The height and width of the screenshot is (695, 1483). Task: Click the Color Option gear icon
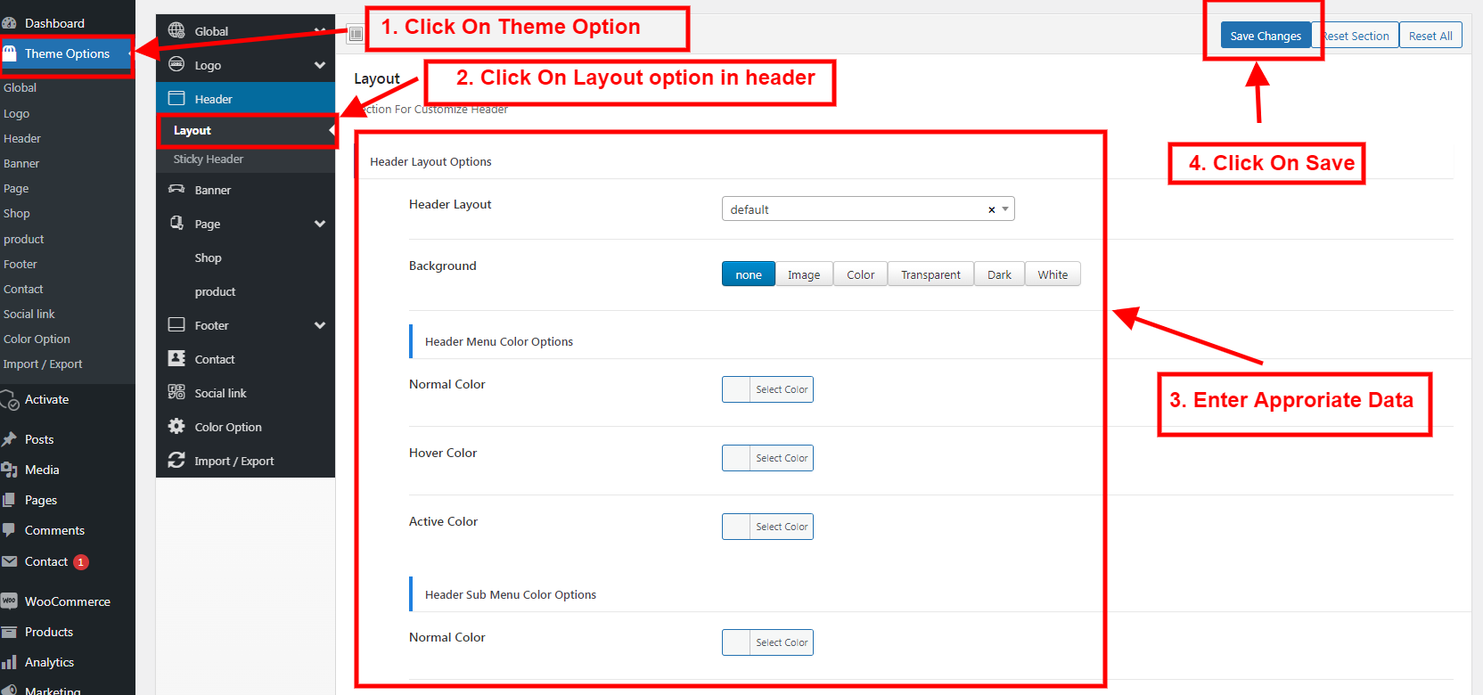pyautogui.click(x=176, y=427)
